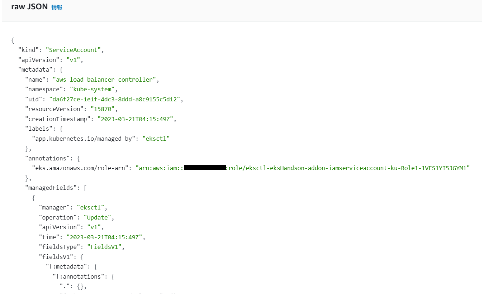Click the "namespace" key
This screenshot has height=294, width=484.
click(44, 90)
